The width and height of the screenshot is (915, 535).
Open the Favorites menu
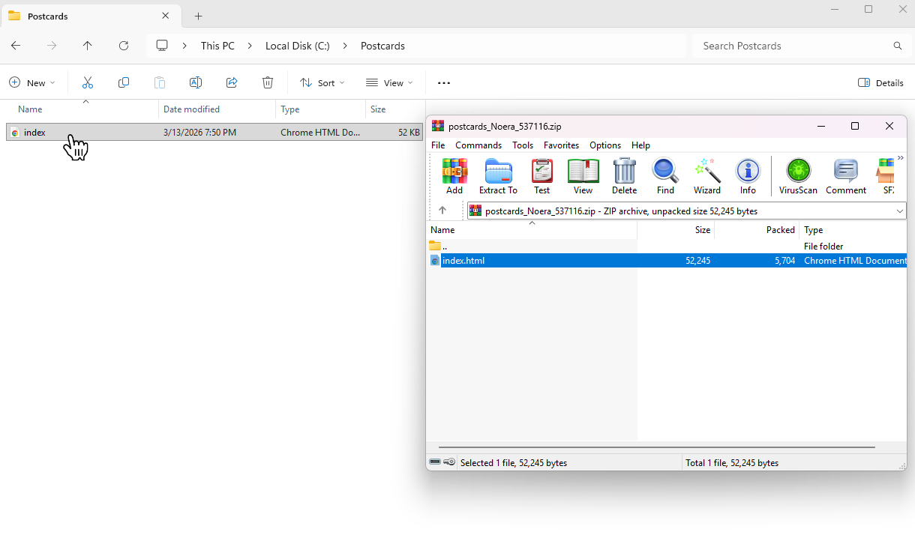(x=561, y=145)
